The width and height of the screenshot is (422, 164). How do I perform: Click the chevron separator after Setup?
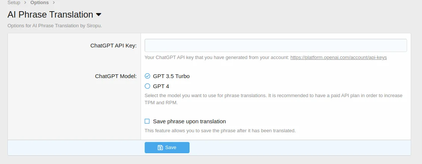point(25,3)
